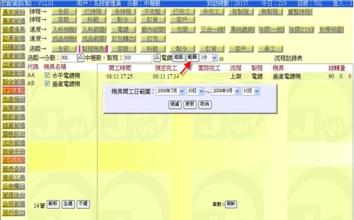This screenshot has width=354, height=220.
Task: Click the 範圍 button next to 追蹤
Action: pyautogui.click(x=192, y=57)
